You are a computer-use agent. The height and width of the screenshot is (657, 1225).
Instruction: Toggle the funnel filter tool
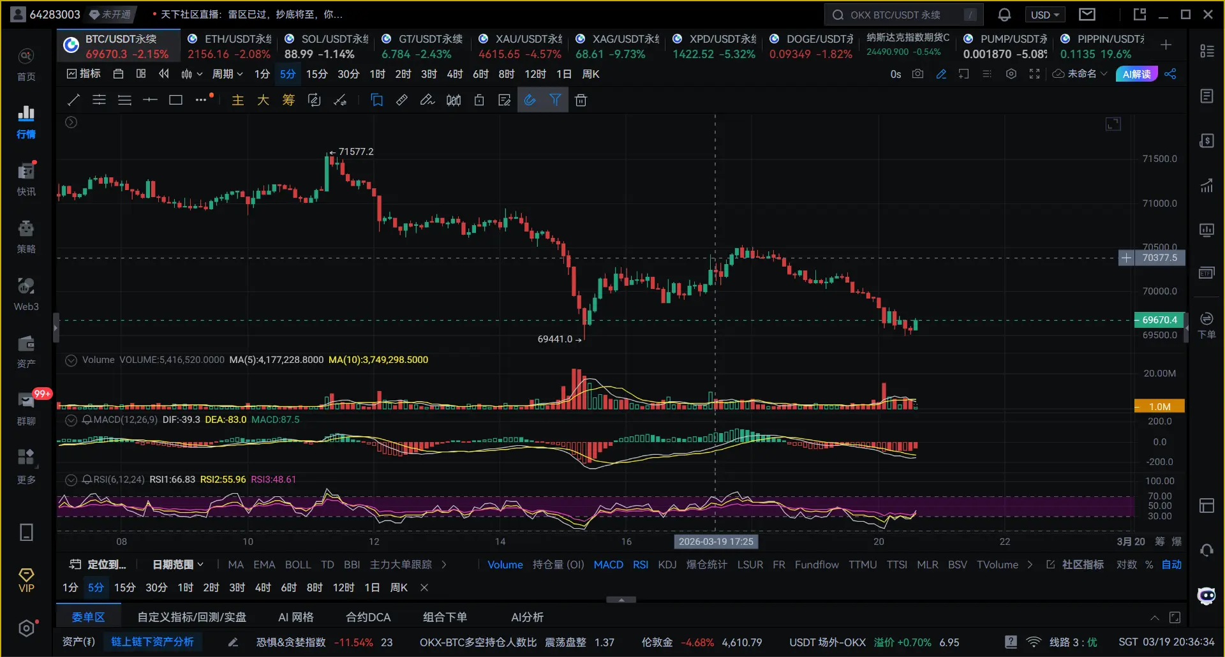pyautogui.click(x=555, y=100)
